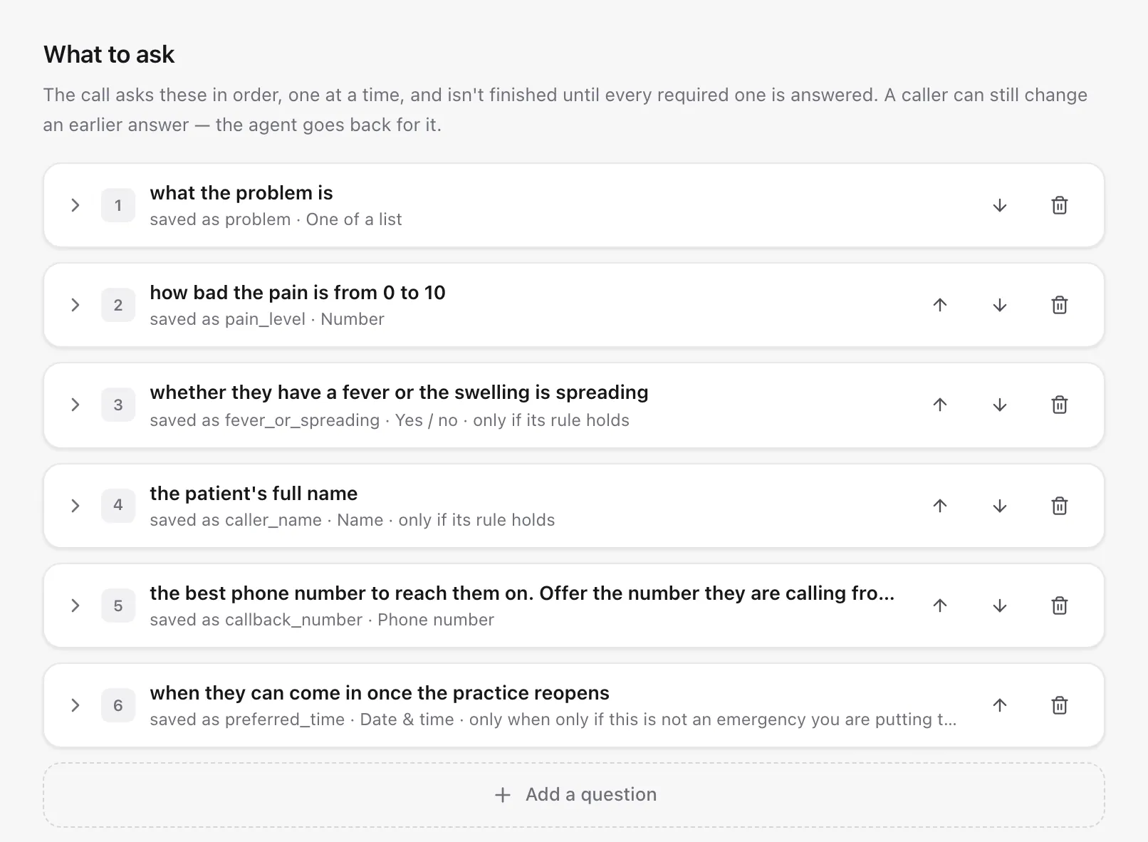Delete the best phone number question
Viewport: 1148px width, 842px height.
(x=1060, y=605)
